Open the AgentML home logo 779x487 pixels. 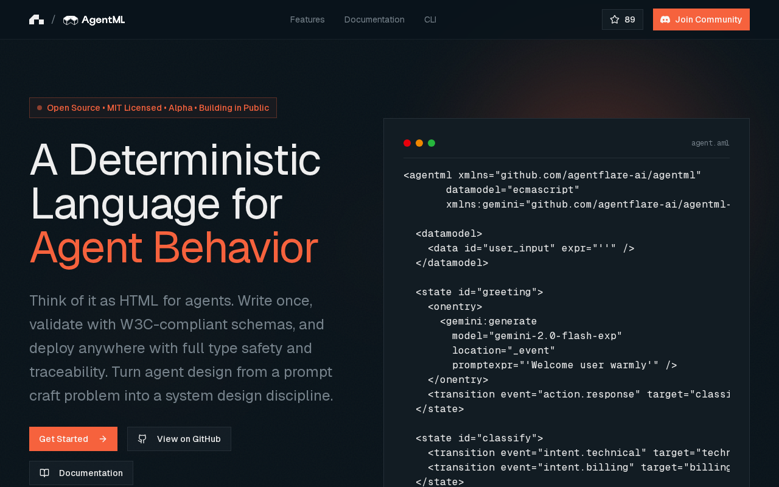point(94,20)
